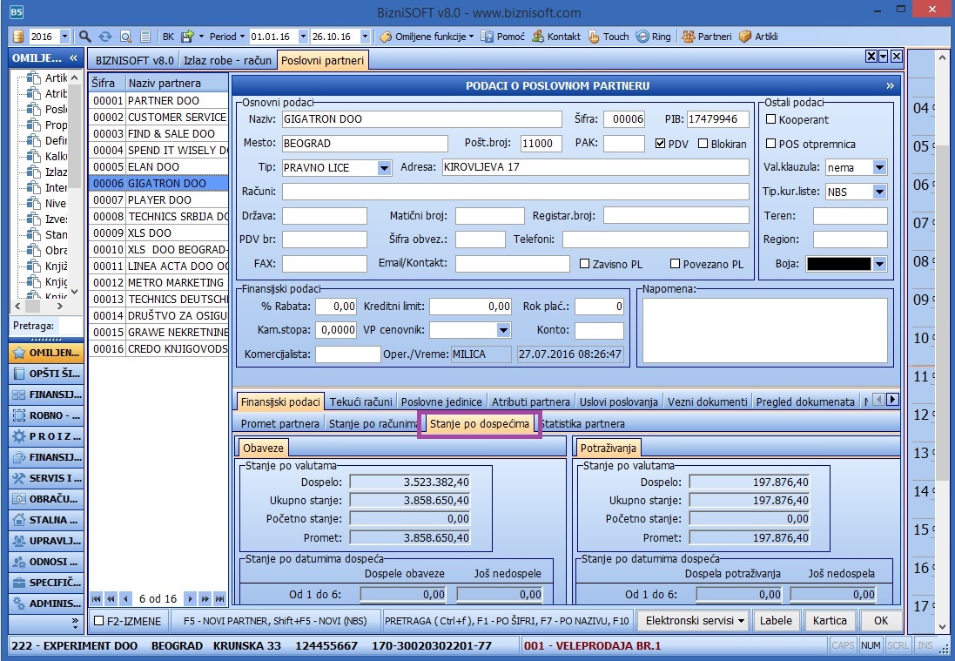955x661 pixels.
Task: Open the Uslovi poslovanja tab
Action: coord(619,401)
